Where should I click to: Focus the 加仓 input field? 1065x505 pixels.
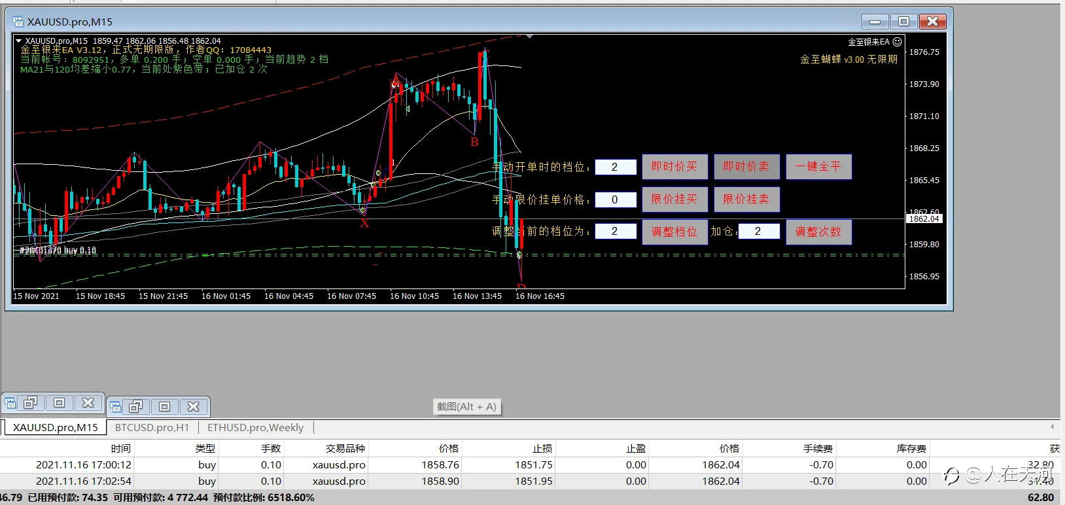point(759,231)
